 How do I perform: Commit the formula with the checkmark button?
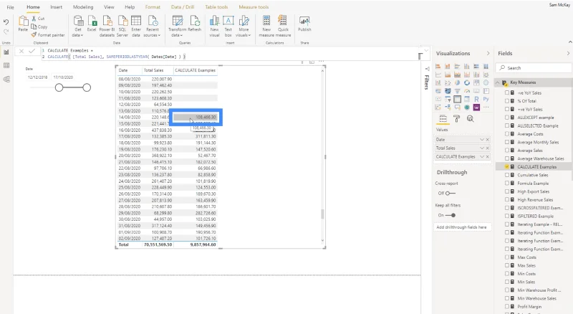pyautogui.click(x=32, y=51)
